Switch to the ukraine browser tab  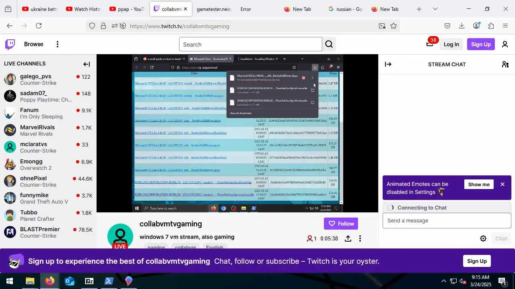click(x=40, y=9)
